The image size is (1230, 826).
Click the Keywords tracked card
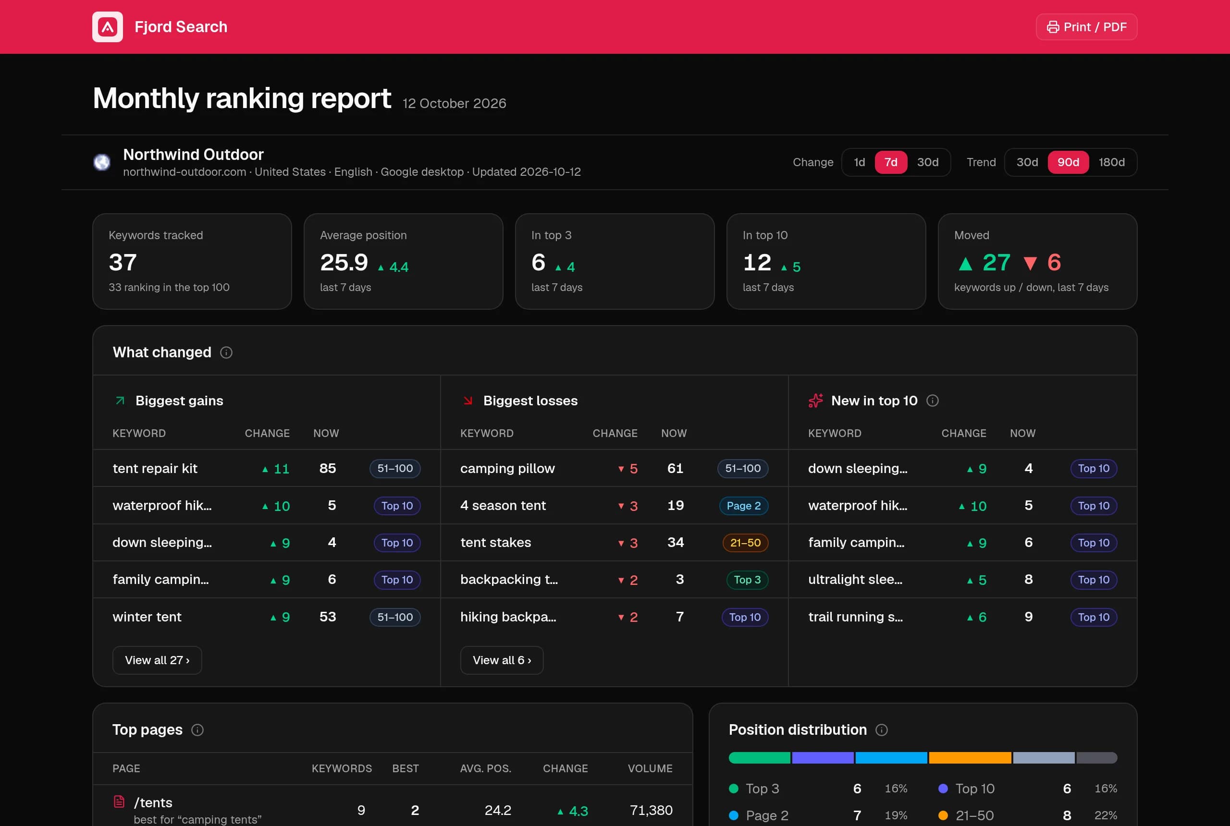[x=192, y=261]
